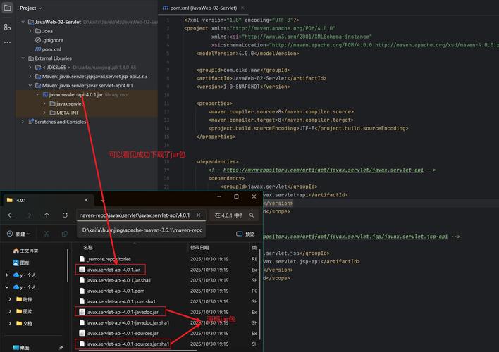The height and width of the screenshot is (352, 499).
Task: Click the copy icon in Explorer toolbar
Action: 63,234
